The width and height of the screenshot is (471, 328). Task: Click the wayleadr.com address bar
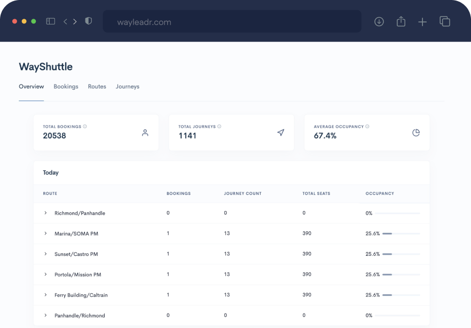point(231,21)
